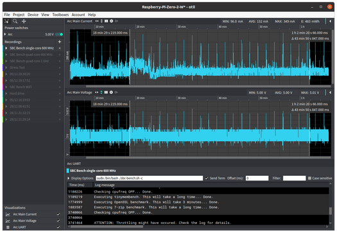Viewport: 337px width, 233px height.
Task: Expand Display Options in UART panel
Action: 69,178
